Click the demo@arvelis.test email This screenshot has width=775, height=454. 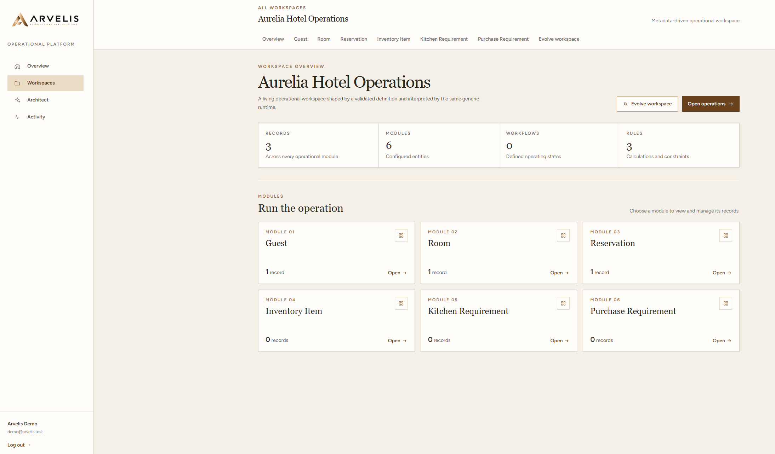tap(25, 432)
